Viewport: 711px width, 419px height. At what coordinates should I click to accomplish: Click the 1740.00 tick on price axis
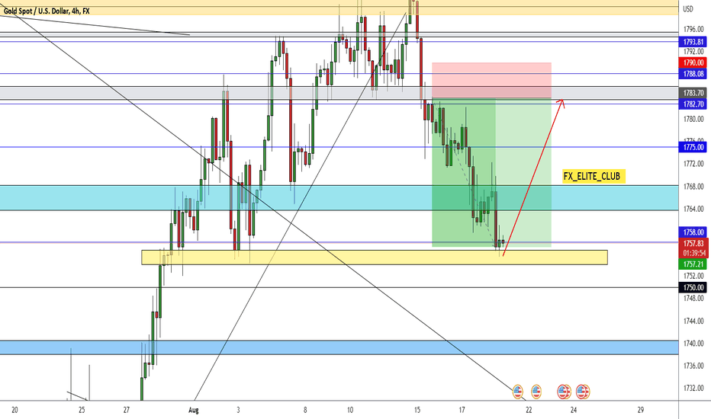point(693,344)
